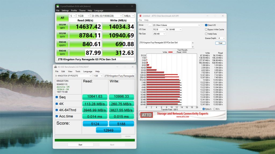Run the RND4K Q32T1 test
This screenshot has height=154, width=275.
[62, 44]
